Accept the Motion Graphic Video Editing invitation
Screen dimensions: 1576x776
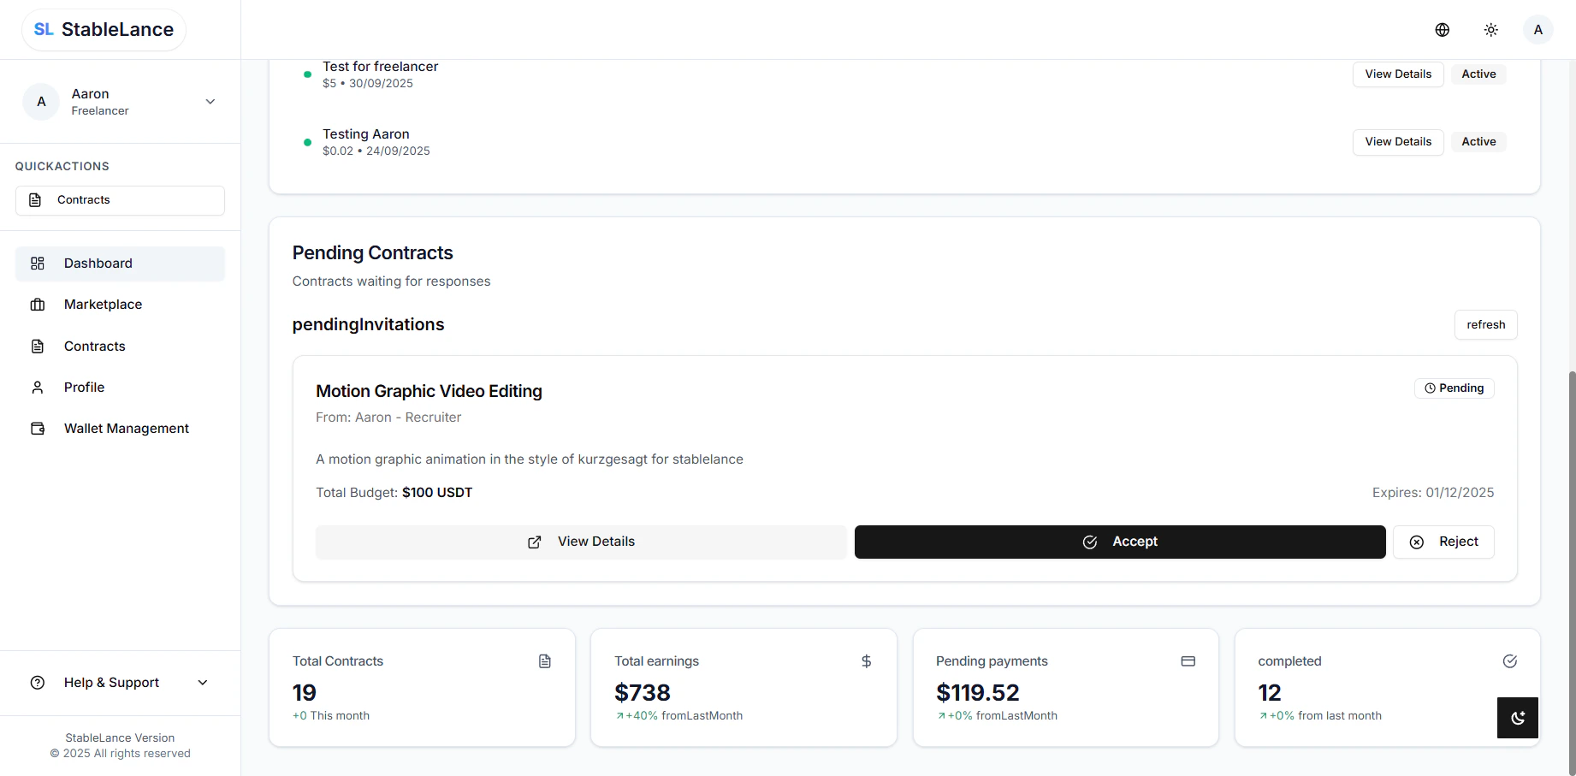point(1119,541)
